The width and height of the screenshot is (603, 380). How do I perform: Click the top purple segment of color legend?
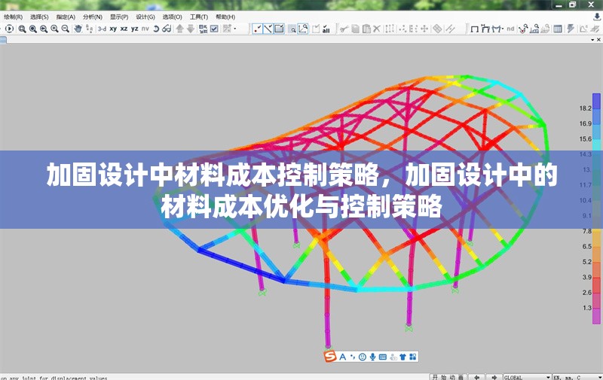[x=596, y=101]
